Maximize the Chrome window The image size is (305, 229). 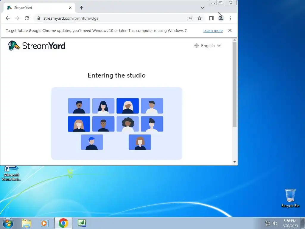[x=220, y=3]
